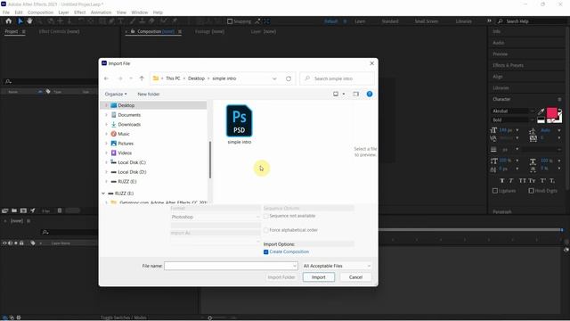Click the Subscript T icon
This screenshot has width=570, height=321.
(552, 180)
